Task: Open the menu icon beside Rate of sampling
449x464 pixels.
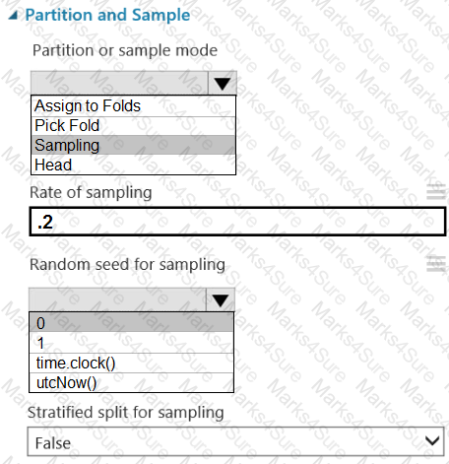Action: 436,192
